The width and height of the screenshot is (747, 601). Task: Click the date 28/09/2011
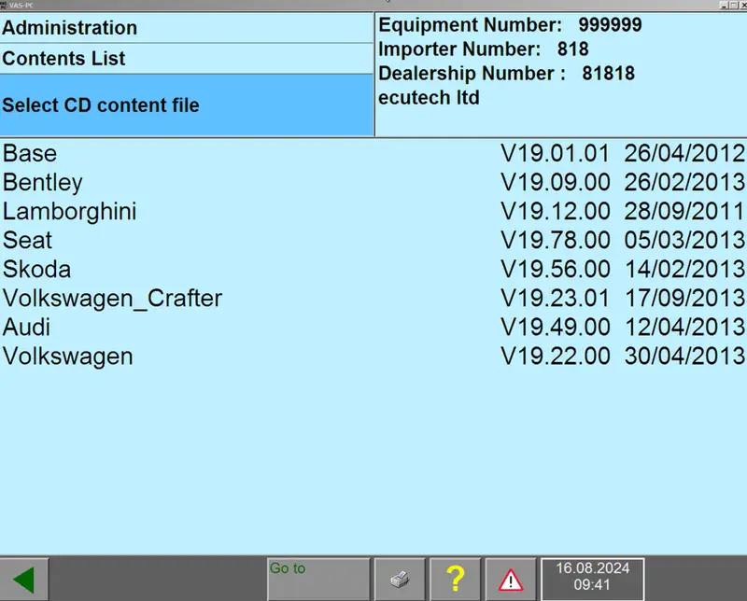point(684,212)
